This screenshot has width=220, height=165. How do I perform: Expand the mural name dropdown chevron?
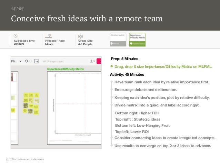click(x=20, y=61)
